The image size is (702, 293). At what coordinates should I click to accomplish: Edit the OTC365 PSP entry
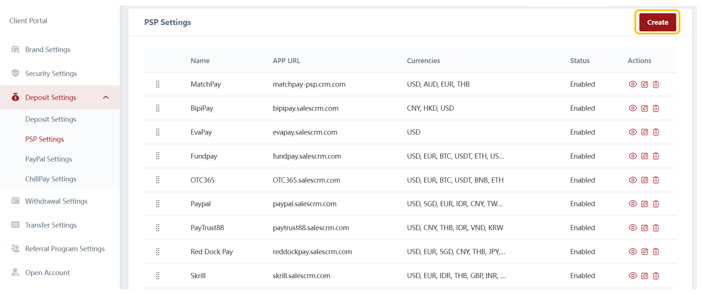click(x=644, y=180)
